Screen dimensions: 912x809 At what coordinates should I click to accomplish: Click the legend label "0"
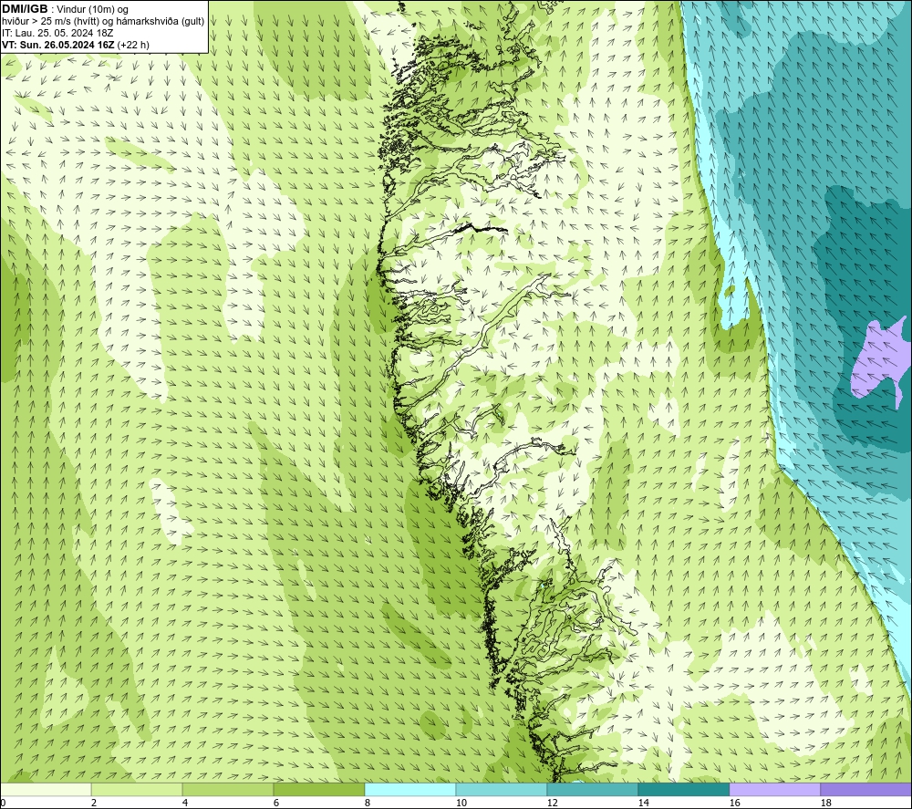(3, 803)
